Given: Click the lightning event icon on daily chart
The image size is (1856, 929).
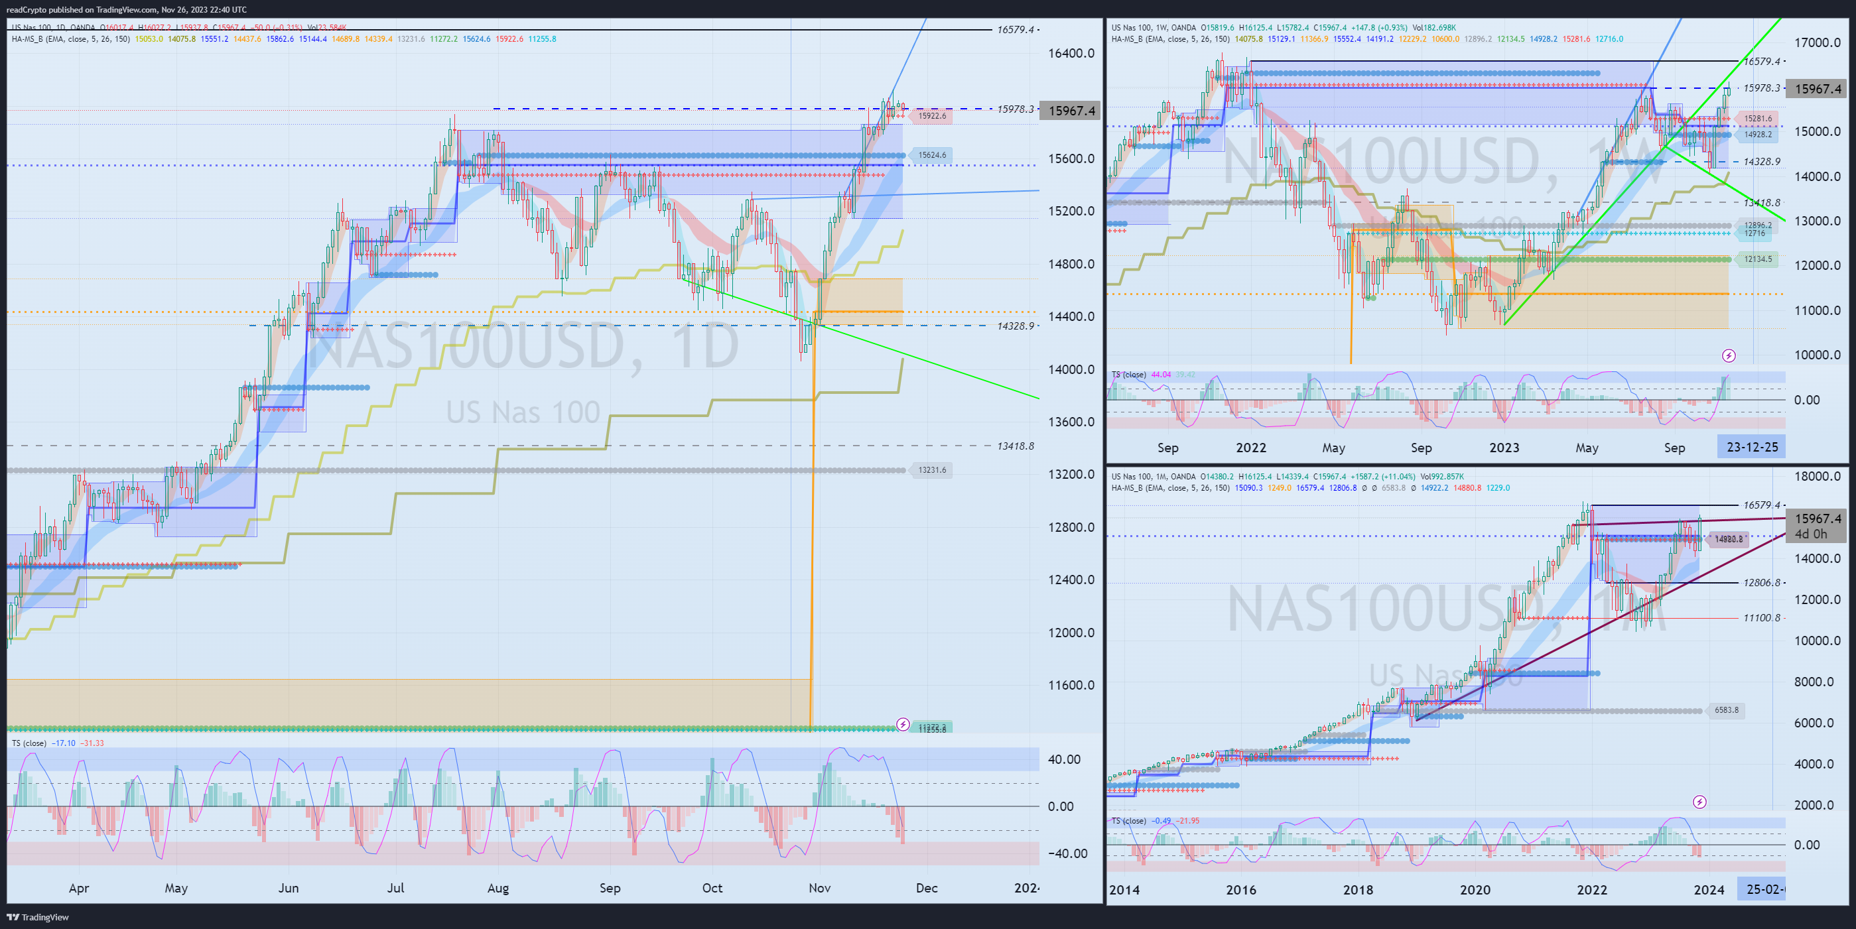Looking at the screenshot, I should [903, 723].
